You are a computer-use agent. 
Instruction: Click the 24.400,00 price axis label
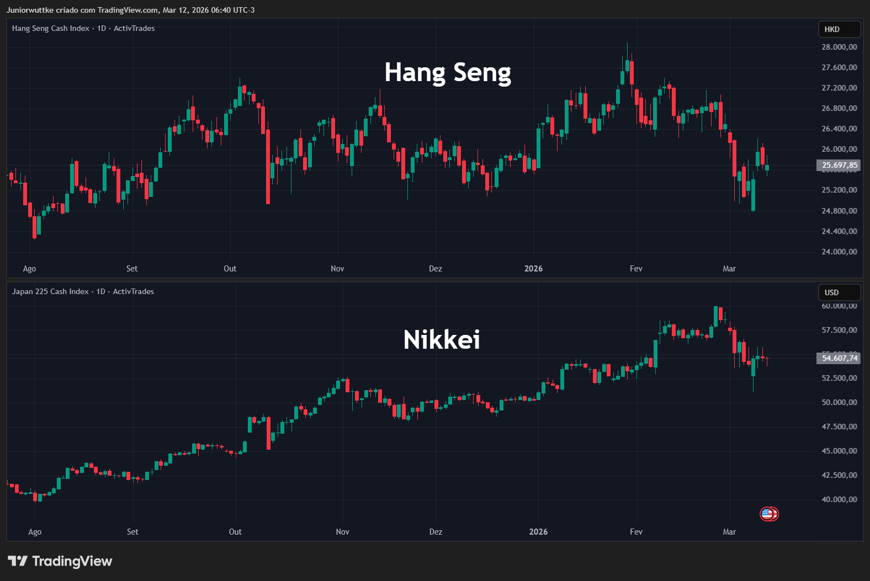click(x=839, y=231)
